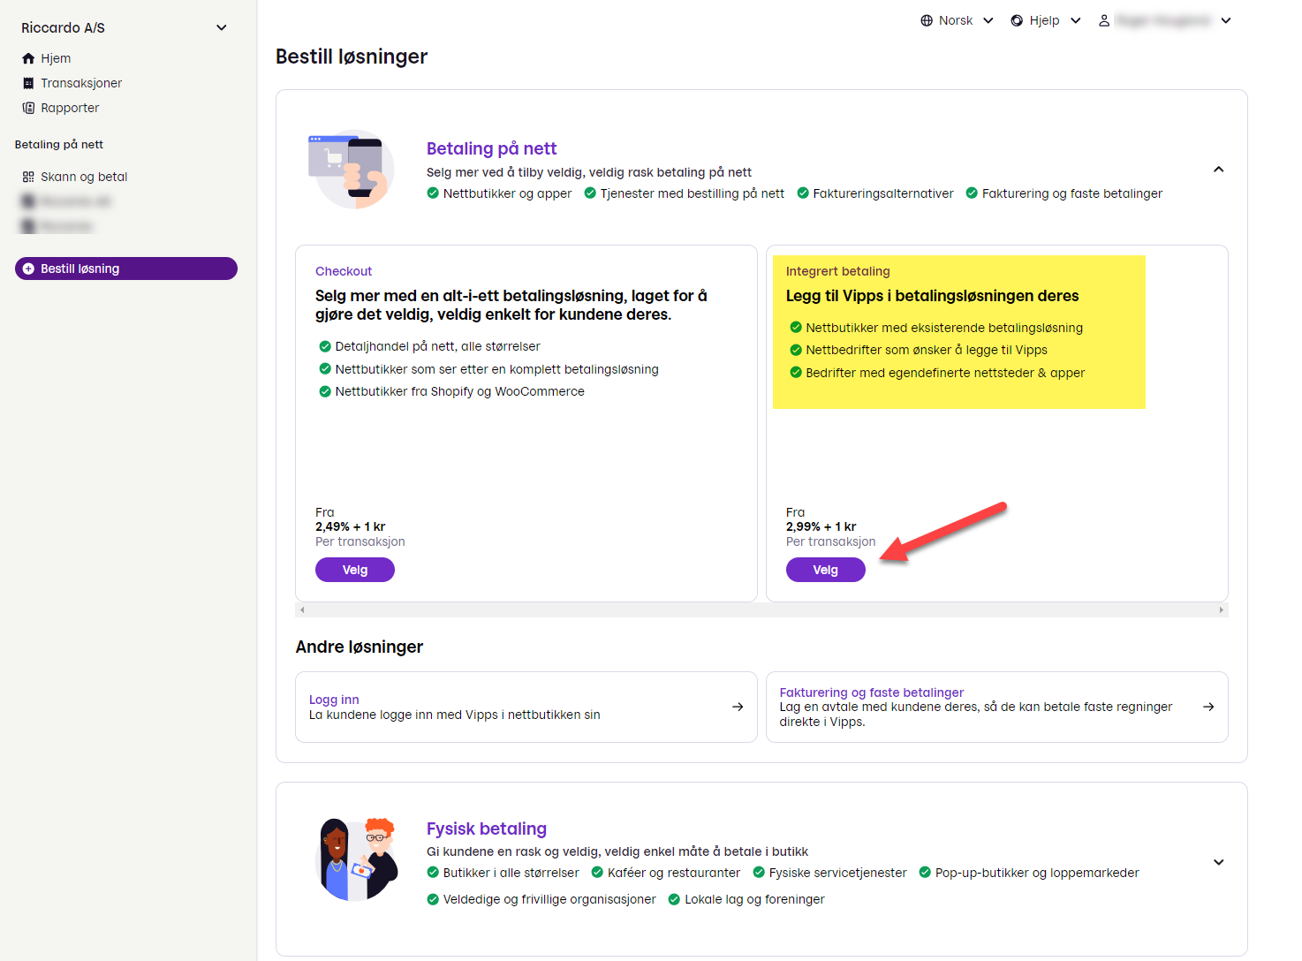Click the Hjelp lifebuoy icon

(x=1017, y=20)
